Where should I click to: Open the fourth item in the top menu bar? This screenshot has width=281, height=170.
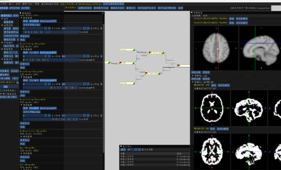click(27, 4)
